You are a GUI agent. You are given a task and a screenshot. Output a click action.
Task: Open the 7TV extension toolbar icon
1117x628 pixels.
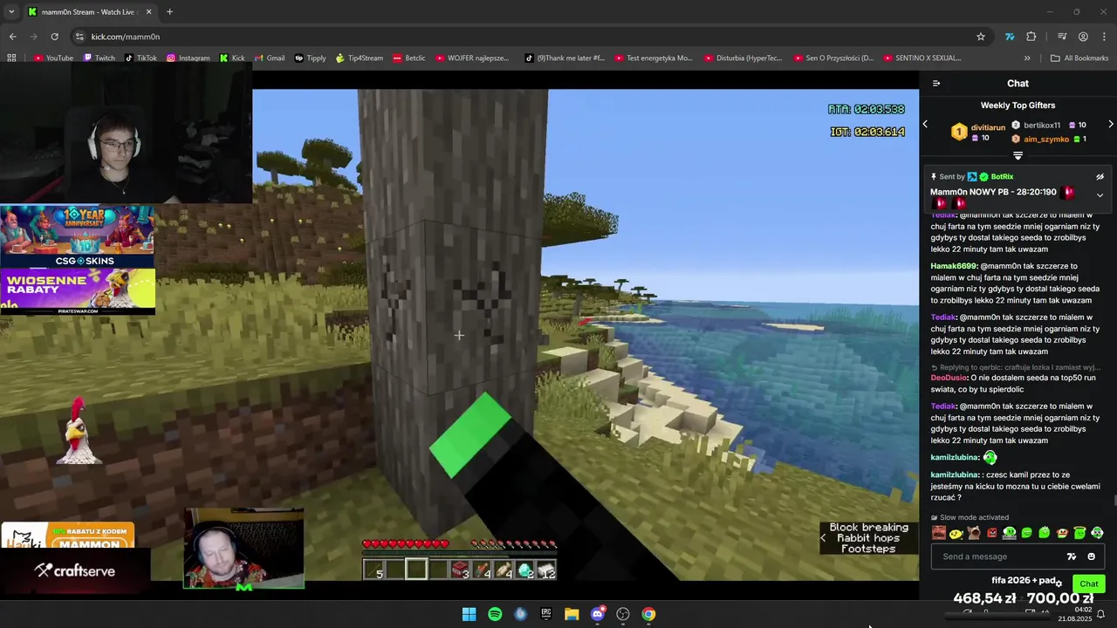(x=1010, y=37)
